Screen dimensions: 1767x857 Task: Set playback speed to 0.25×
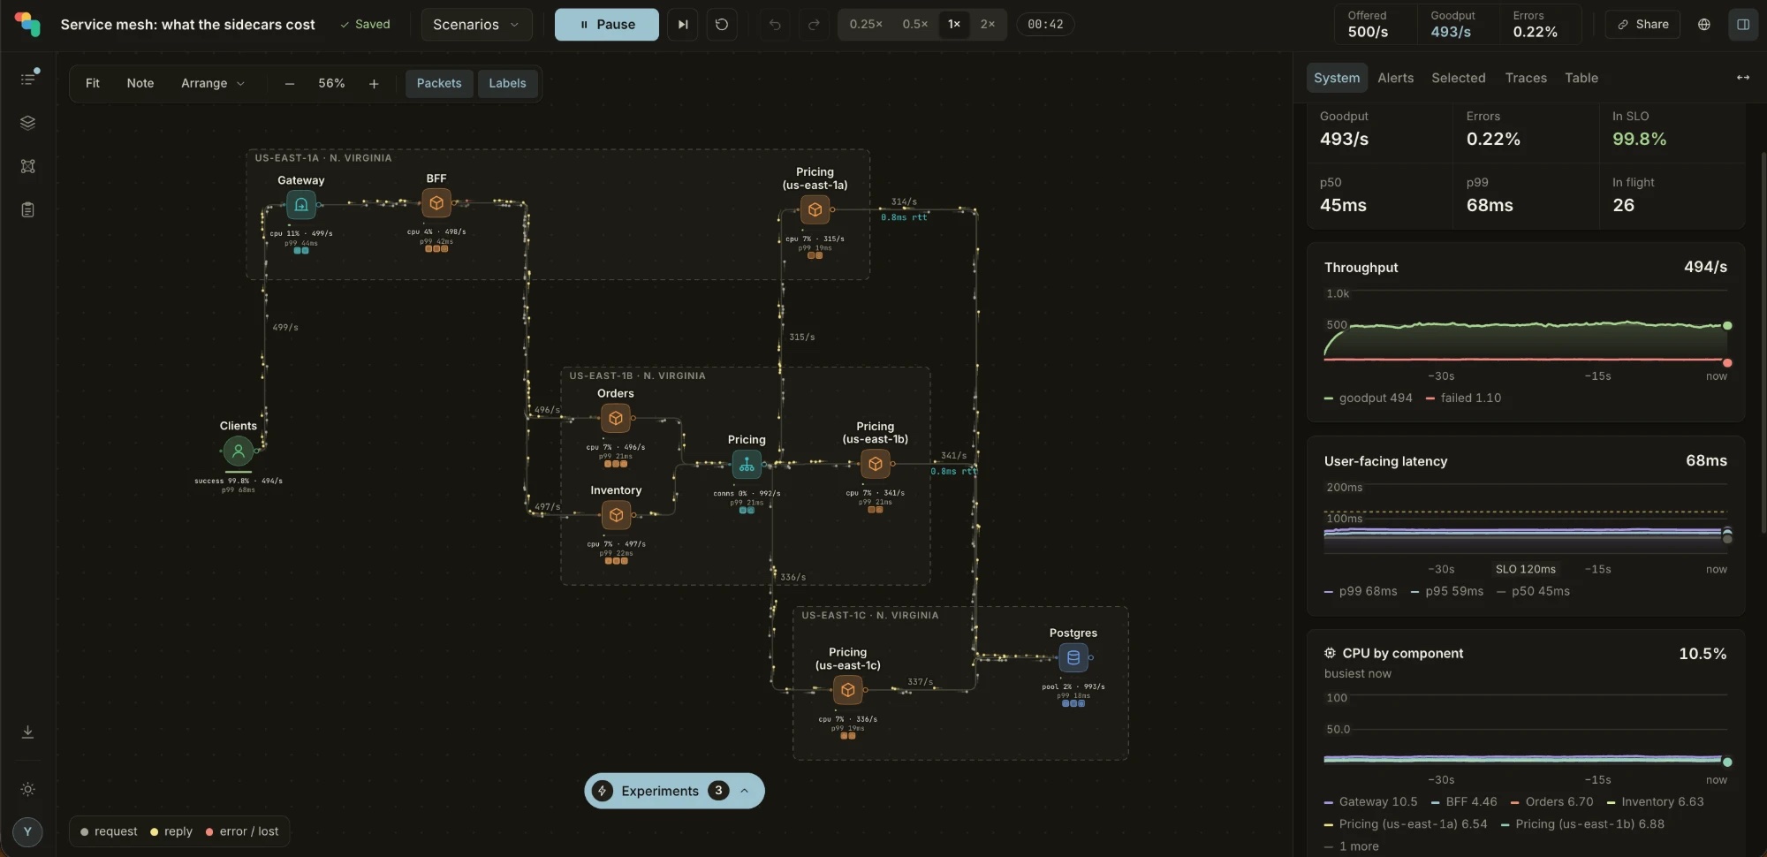pyautogui.click(x=866, y=25)
